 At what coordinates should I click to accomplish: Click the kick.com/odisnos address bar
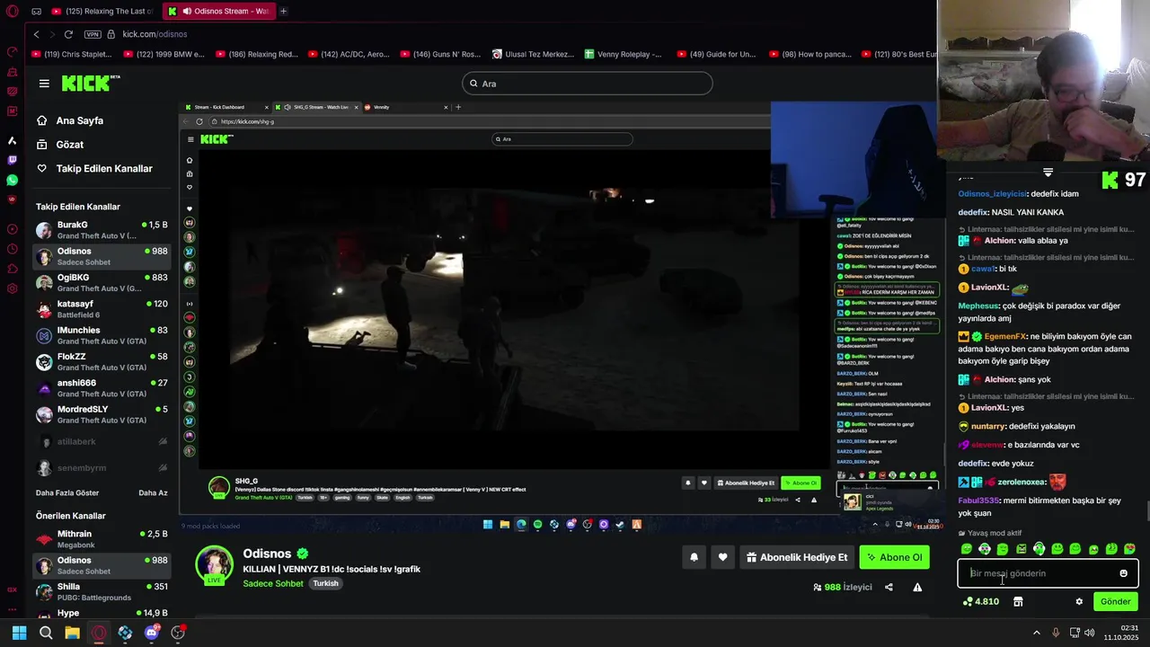[155, 34]
